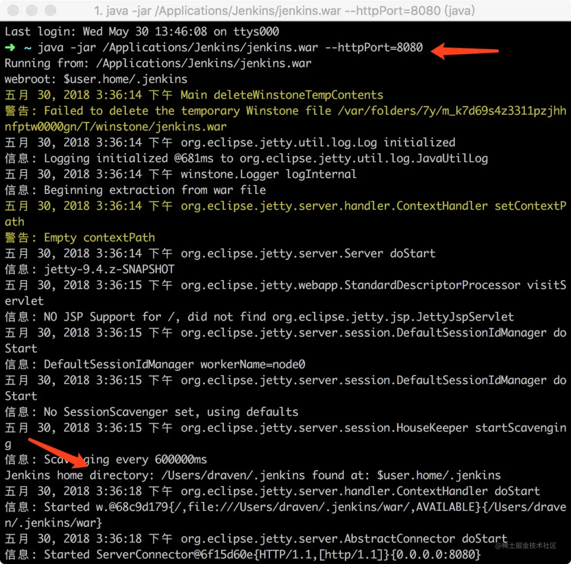Screen dimensions: 571x564
Task: Click 'AbstractConnector doStart' log line
Action: point(256,539)
